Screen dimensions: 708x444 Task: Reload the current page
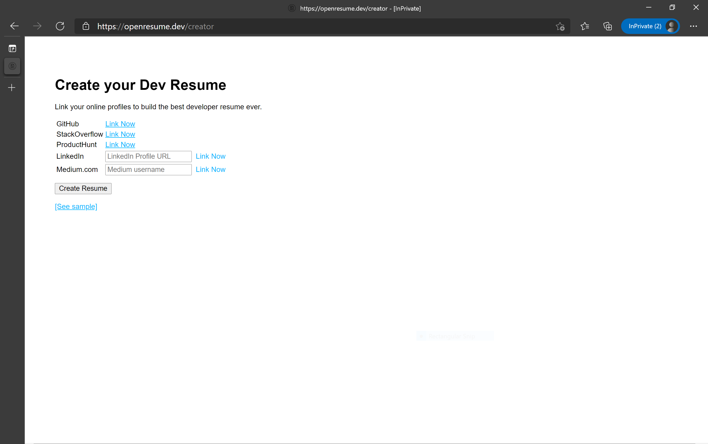click(x=60, y=26)
